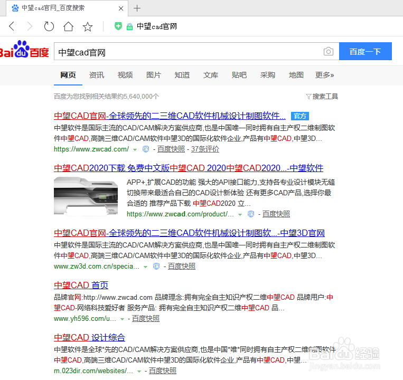This screenshot has width=403, height=380.
Task: Click the Baidu paw favicon on tab
Action: tap(15, 8)
